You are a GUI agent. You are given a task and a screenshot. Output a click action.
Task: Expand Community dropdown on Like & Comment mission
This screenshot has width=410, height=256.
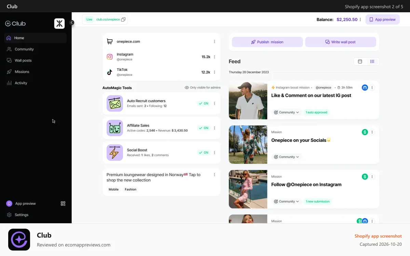click(x=286, y=112)
